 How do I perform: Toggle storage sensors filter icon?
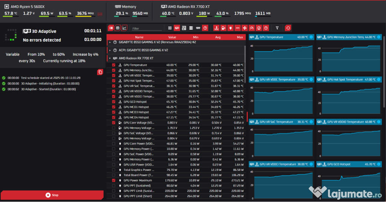[x=191, y=28]
